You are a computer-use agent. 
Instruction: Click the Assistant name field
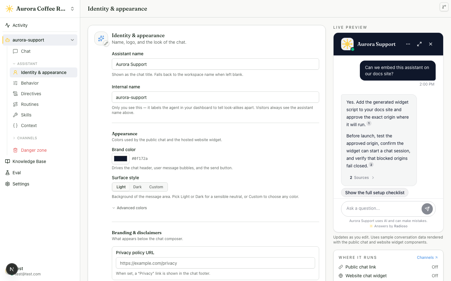coord(215,64)
